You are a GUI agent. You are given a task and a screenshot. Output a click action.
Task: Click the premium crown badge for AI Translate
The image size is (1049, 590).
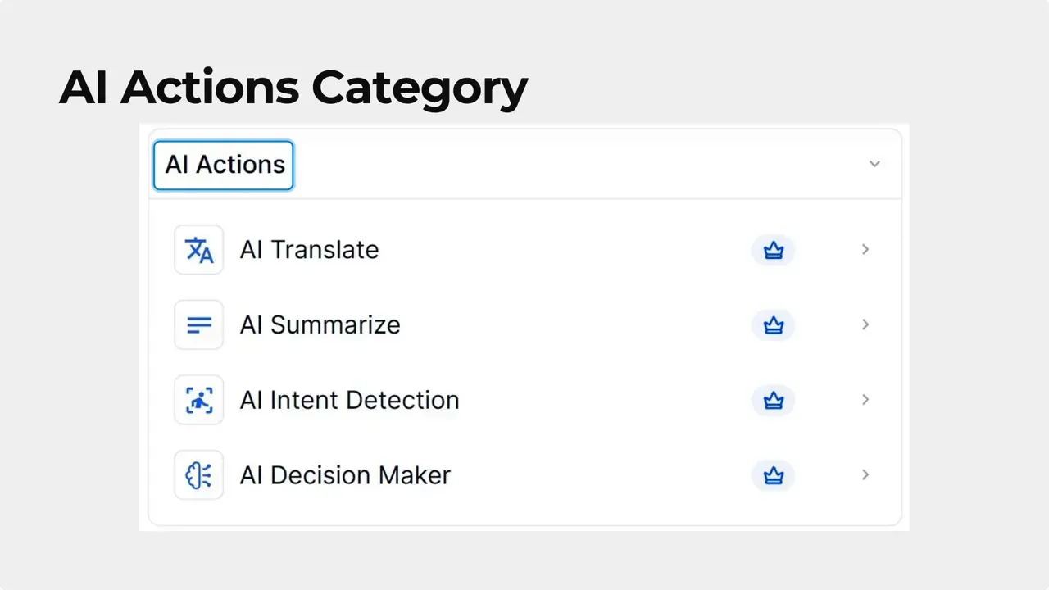[773, 250]
